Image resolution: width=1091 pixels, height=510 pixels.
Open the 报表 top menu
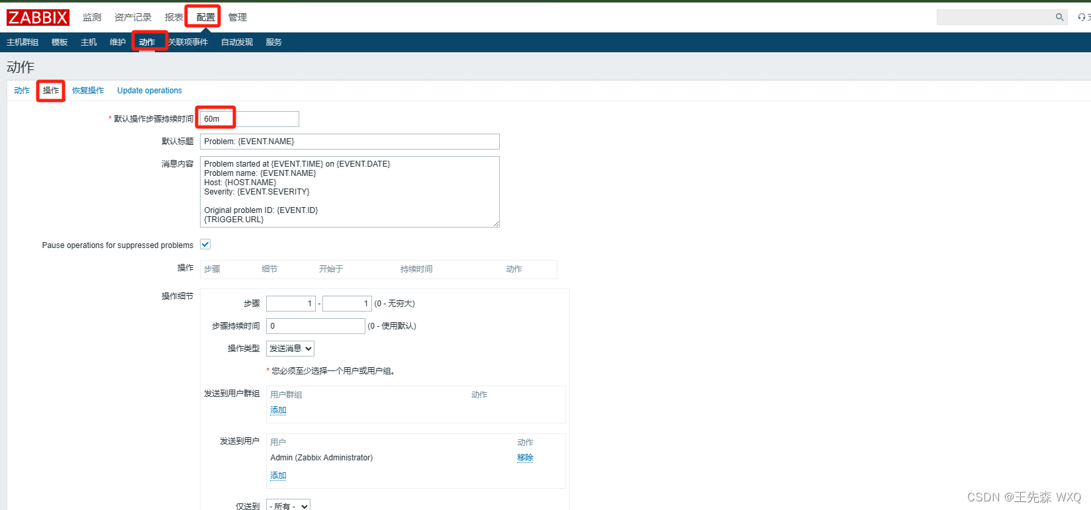point(174,17)
